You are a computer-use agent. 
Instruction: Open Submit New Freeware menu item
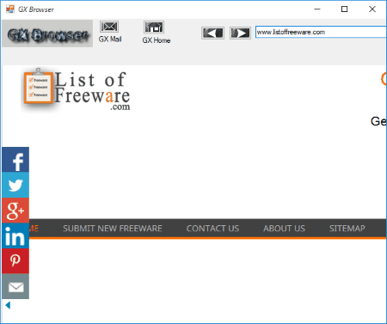tap(113, 229)
